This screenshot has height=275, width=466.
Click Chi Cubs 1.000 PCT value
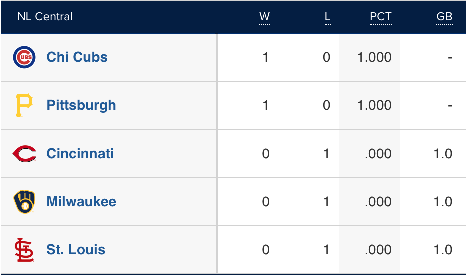[374, 57]
